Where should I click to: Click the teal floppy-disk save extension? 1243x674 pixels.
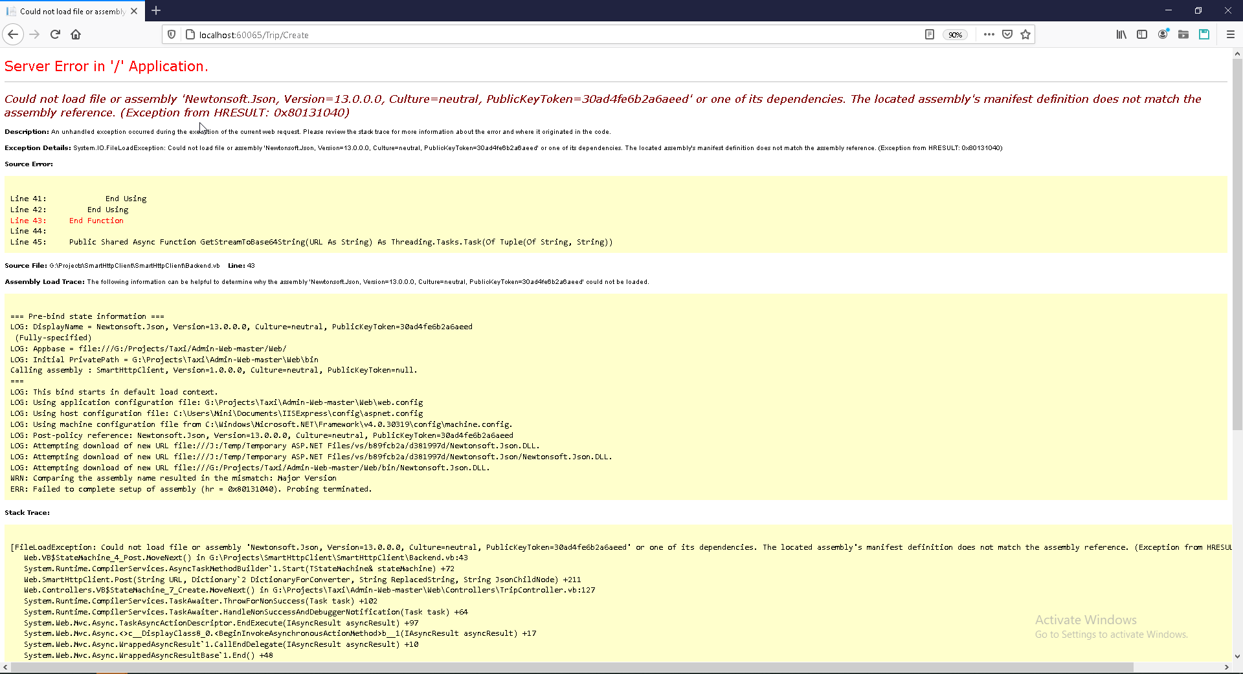click(1204, 34)
